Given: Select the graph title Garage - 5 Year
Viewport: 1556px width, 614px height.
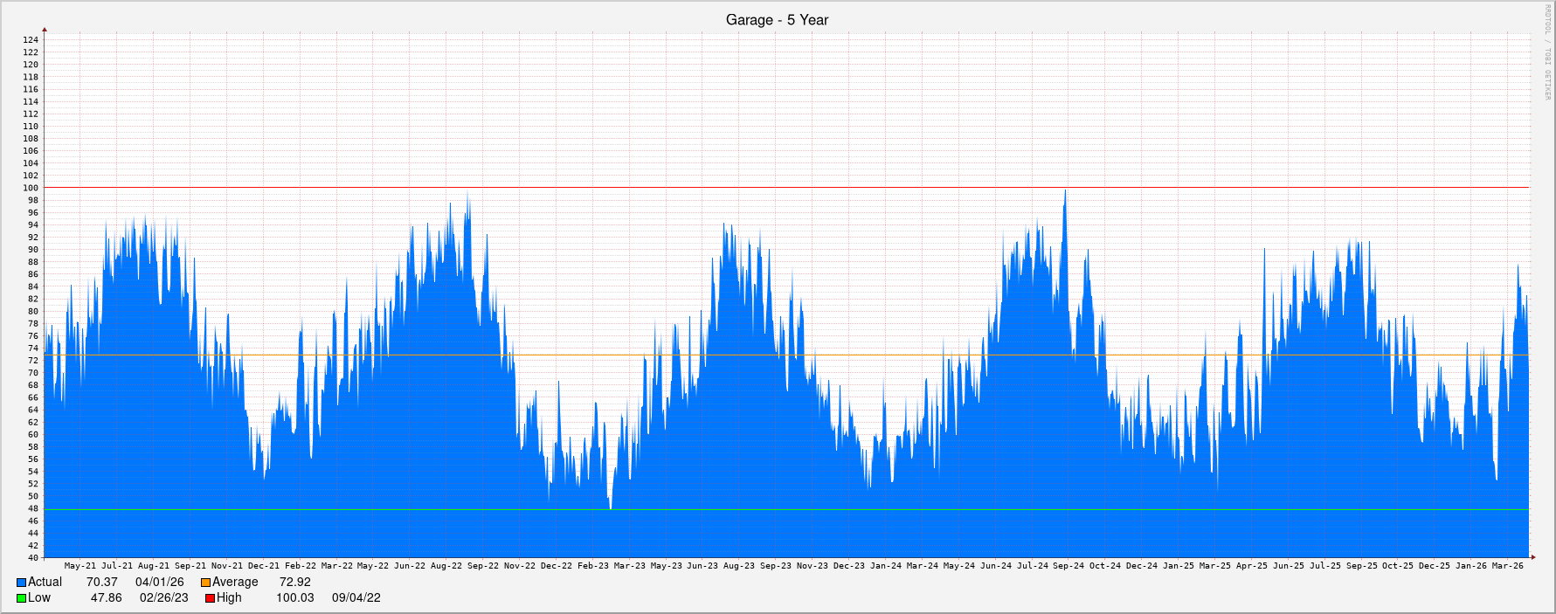Looking at the screenshot, I should coord(777,20).
